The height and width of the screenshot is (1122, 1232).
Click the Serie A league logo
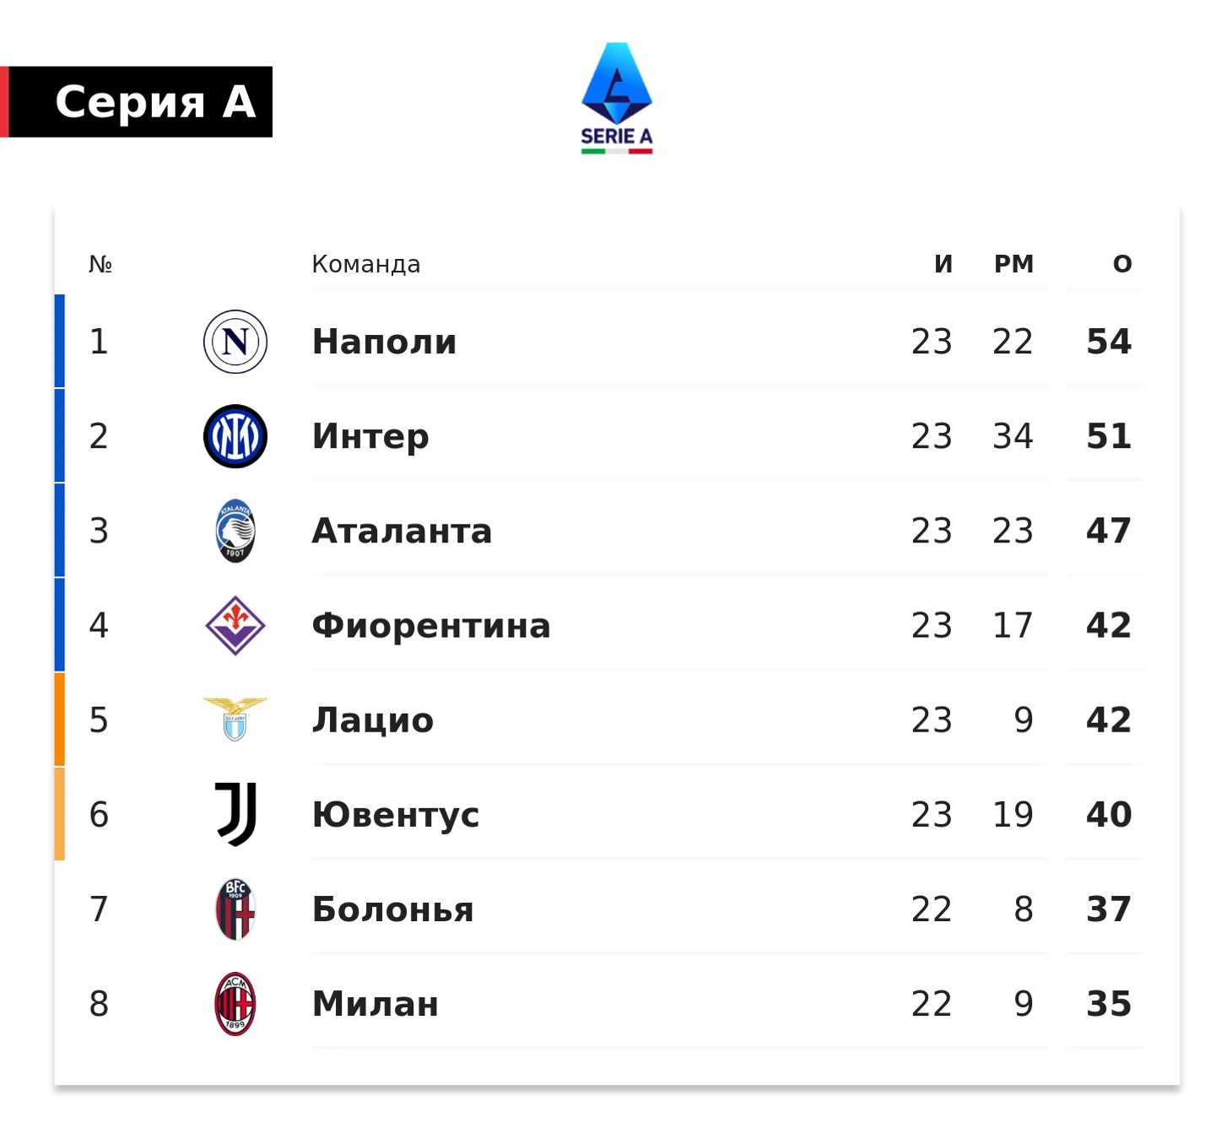click(617, 98)
